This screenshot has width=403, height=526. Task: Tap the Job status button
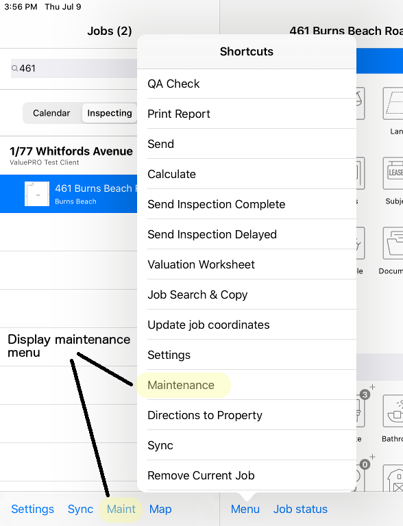point(300,510)
